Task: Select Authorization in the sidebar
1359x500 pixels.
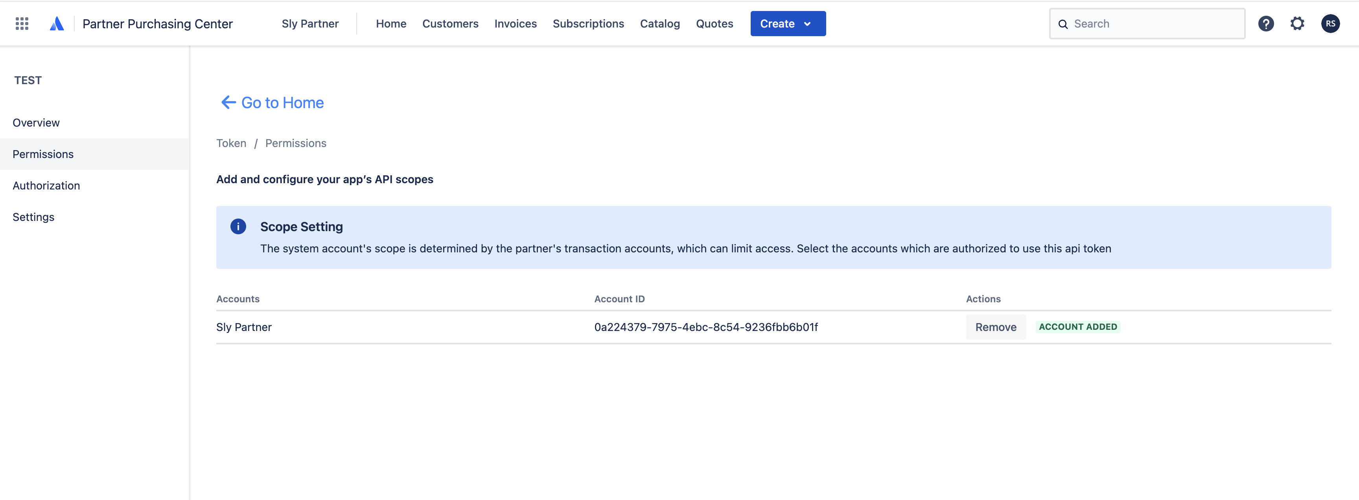Action: [x=46, y=185]
